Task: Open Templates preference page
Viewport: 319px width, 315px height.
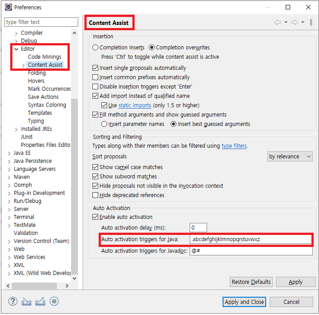Action: pos(40,113)
